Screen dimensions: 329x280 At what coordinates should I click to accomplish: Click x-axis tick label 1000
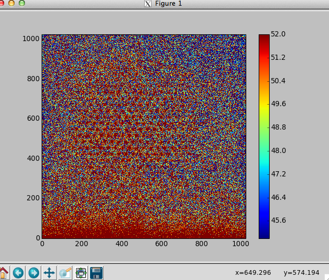(x=241, y=244)
